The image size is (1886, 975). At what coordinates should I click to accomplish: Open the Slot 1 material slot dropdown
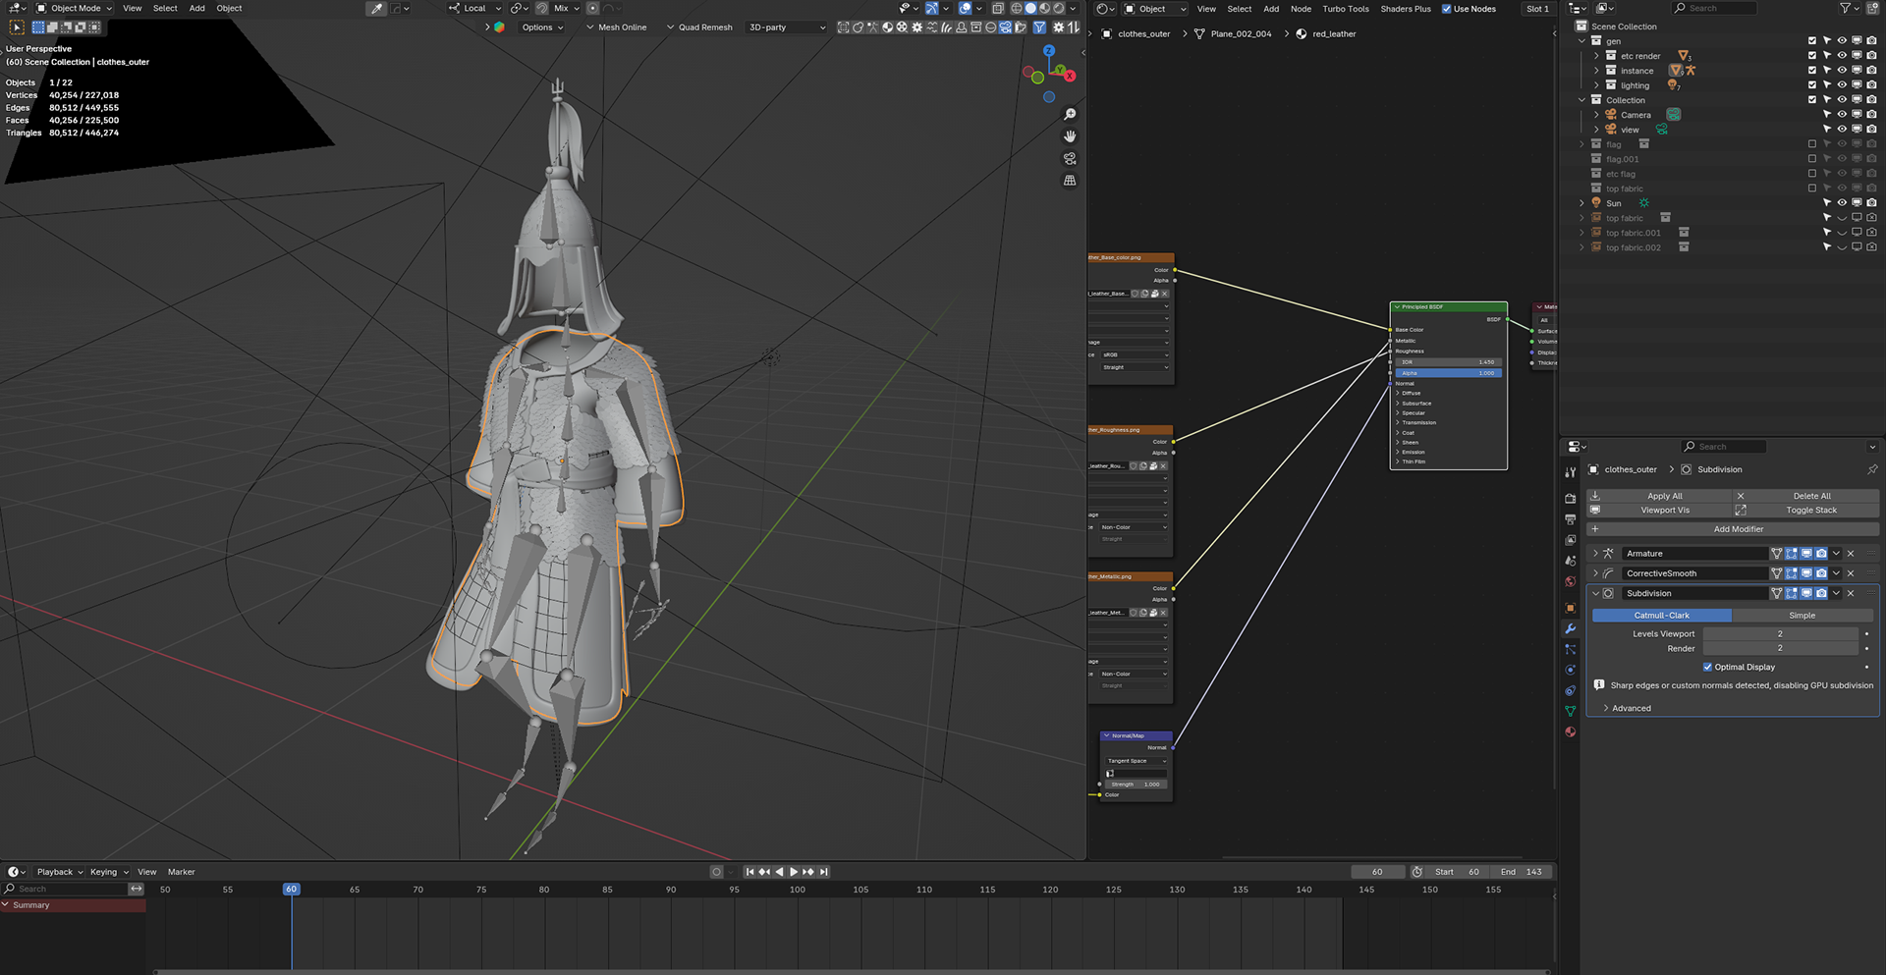[1537, 9]
